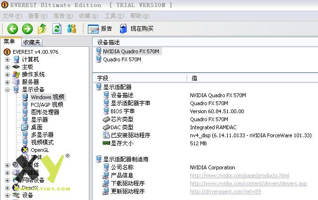Select the PCI/AGP 视频 tree item

[x=47, y=105]
